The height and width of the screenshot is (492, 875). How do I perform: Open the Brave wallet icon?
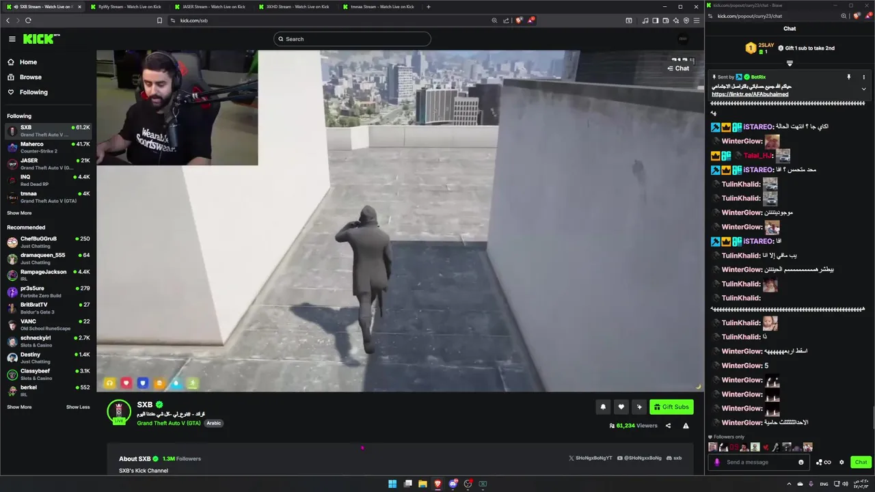(x=666, y=20)
